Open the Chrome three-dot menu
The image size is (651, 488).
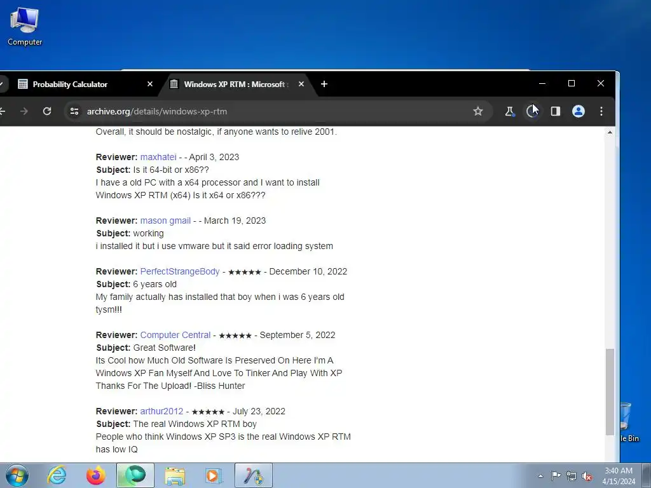point(601,111)
